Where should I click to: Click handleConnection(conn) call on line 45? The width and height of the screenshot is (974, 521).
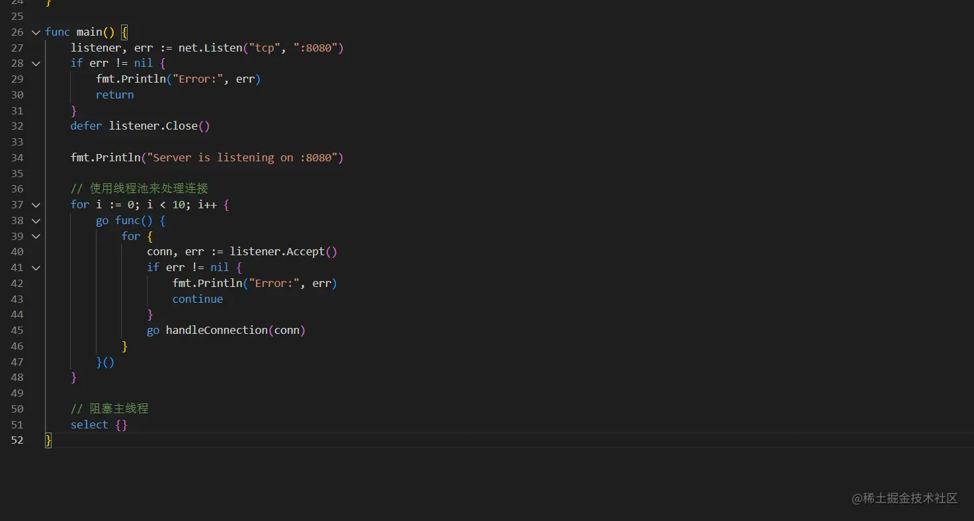(235, 331)
